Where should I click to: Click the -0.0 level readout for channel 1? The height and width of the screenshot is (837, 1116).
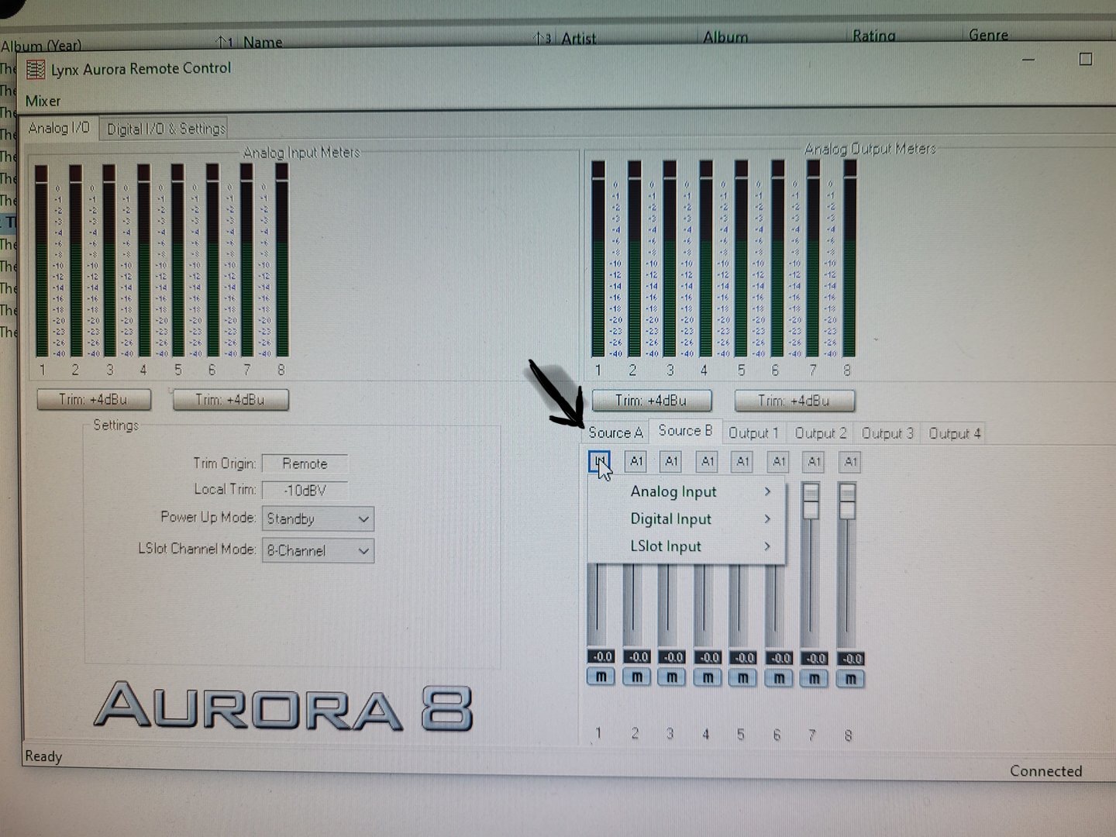(x=601, y=656)
